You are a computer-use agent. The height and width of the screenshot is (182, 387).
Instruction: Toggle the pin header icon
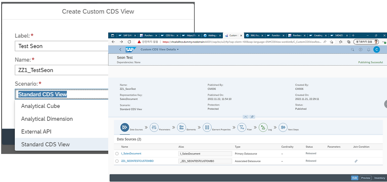click(252, 117)
